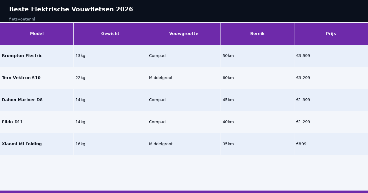Sort by the Bereik column header
The height and width of the screenshot is (193, 368).
257,34
